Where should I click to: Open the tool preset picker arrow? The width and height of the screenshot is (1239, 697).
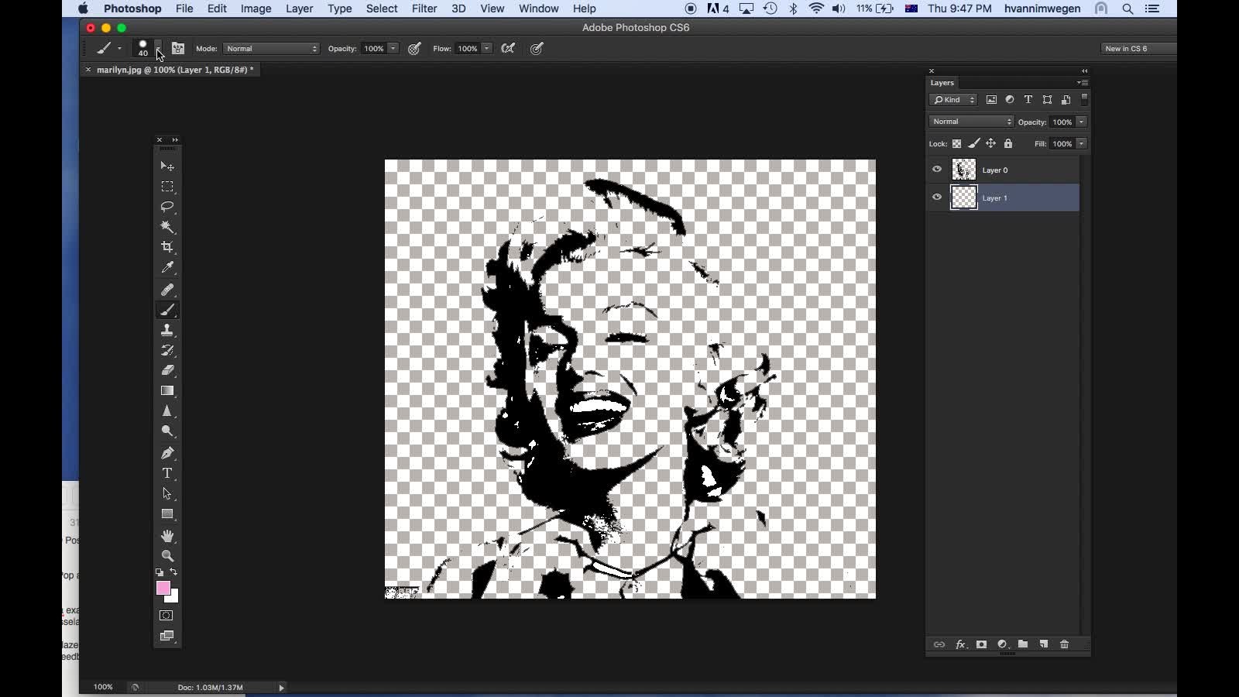click(x=119, y=49)
